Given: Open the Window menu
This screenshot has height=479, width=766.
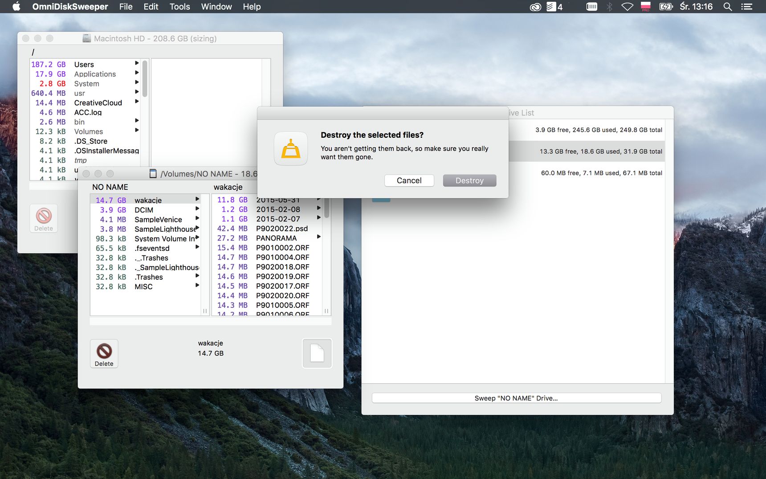Looking at the screenshot, I should [x=216, y=7].
